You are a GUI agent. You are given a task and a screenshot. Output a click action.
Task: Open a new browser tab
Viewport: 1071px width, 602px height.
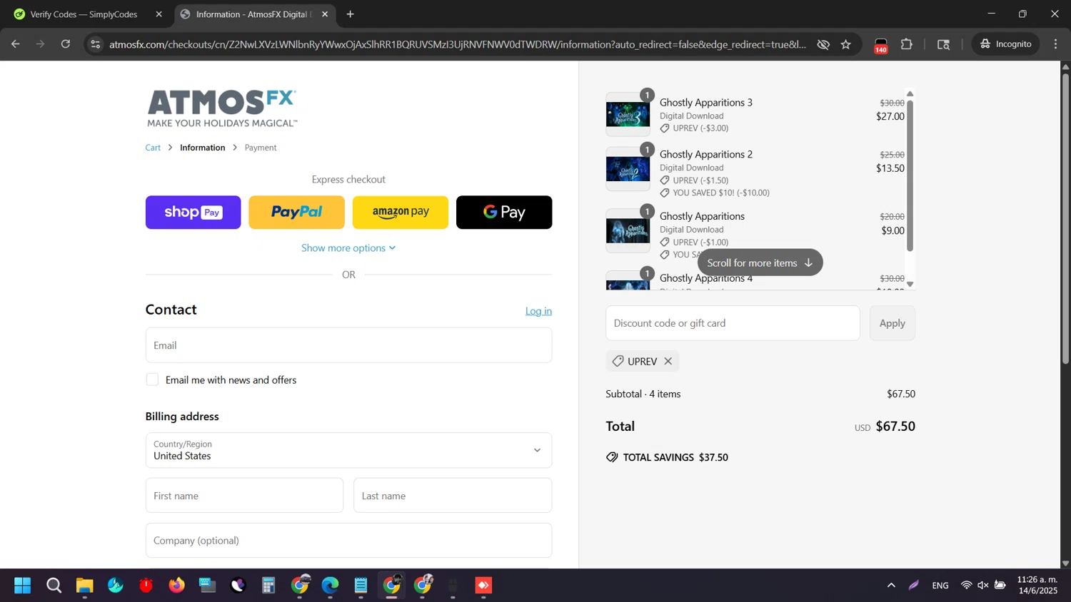pos(351,14)
